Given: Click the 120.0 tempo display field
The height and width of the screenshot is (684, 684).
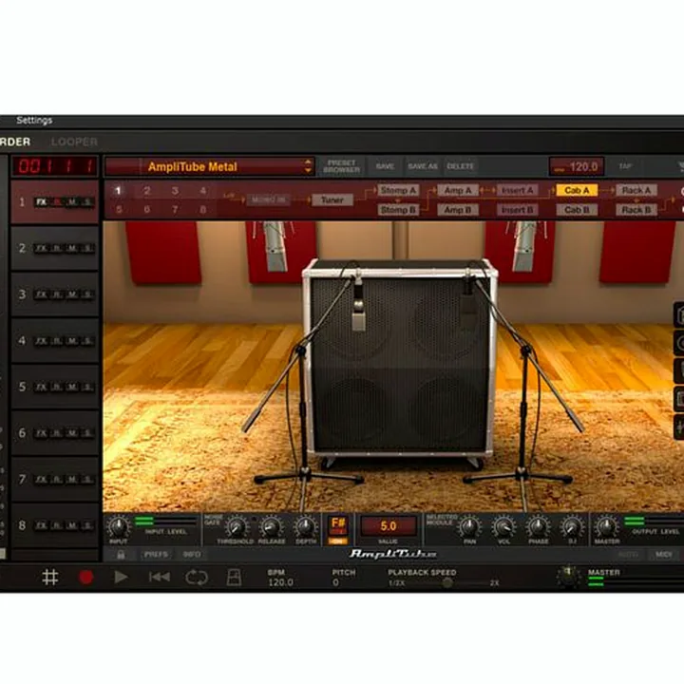Looking at the screenshot, I should pyautogui.click(x=577, y=166).
